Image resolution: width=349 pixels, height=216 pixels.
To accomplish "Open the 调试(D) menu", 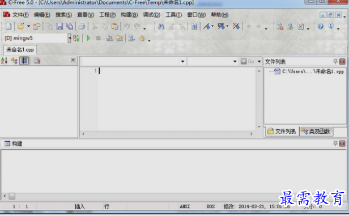I will coord(152,15).
